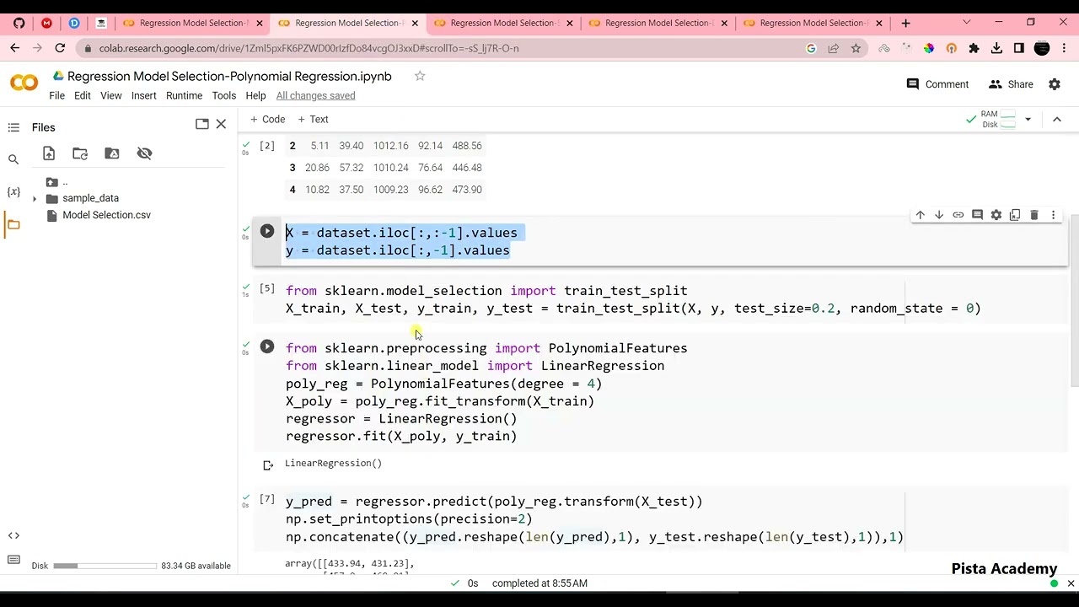Open the browser extensions puzzle icon

pos(974,49)
